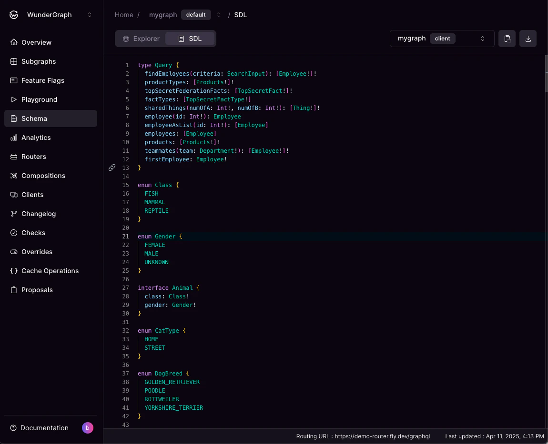Viewport: 548px width, 444px height.
Task: Click the Home breadcrumb
Action: [123, 15]
